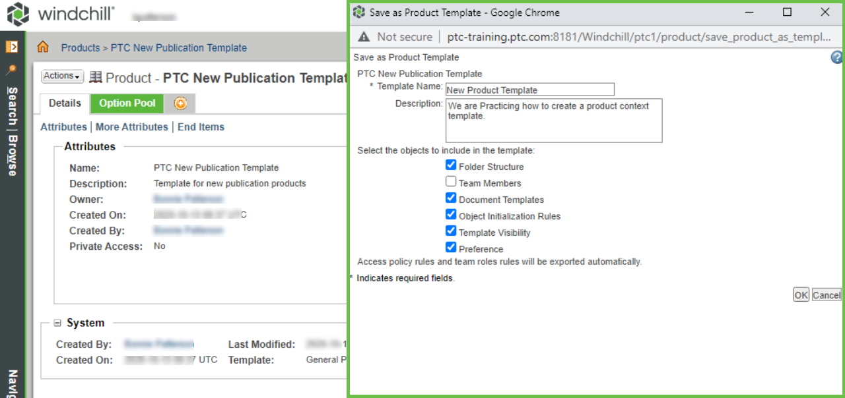
Task: Click the Not secure warning icon
Action: [364, 37]
